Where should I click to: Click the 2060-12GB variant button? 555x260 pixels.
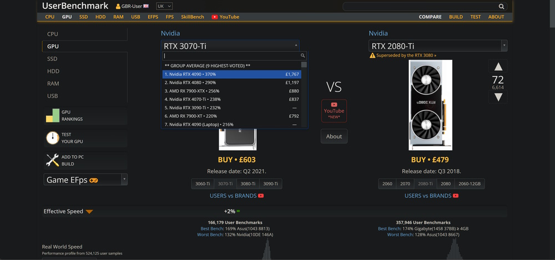470,184
